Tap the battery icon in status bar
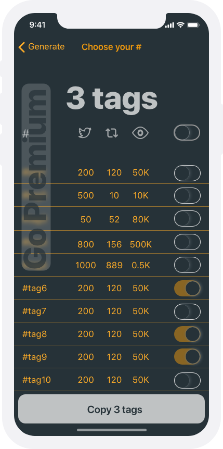The height and width of the screenshot is (449, 223). 193,25
